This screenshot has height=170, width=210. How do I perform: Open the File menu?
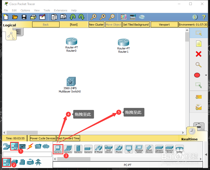coord(6,10)
